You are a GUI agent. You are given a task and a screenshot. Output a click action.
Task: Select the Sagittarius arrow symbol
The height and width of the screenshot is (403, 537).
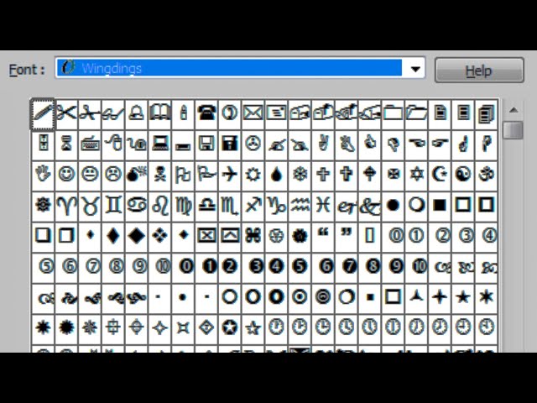(253, 205)
